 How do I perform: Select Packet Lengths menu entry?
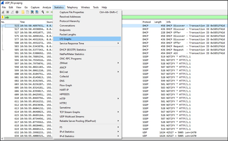click(87, 34)
